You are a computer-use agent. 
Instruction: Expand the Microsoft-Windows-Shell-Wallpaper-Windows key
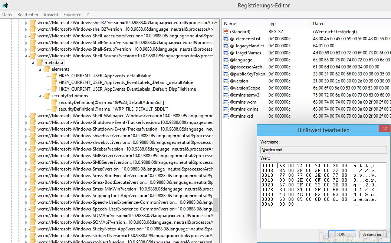coord(26,116)
